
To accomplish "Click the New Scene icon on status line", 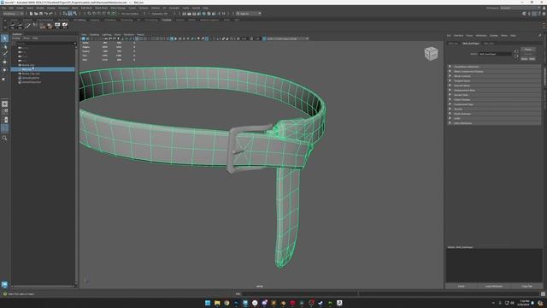I will (x=31, y=14).
